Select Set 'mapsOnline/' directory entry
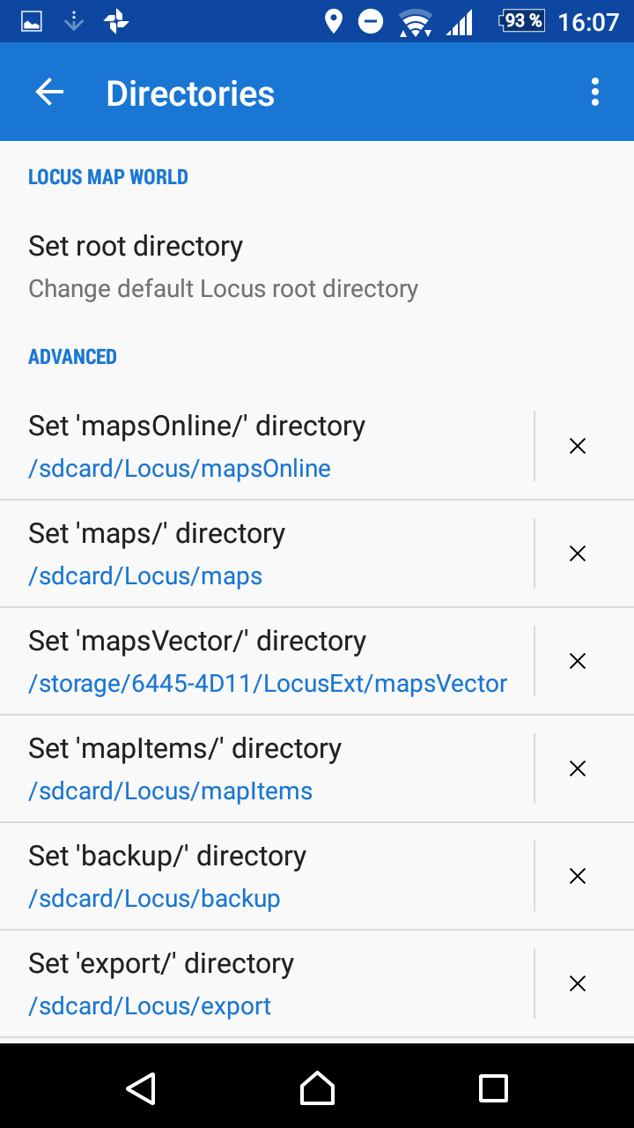 [196, 426]
